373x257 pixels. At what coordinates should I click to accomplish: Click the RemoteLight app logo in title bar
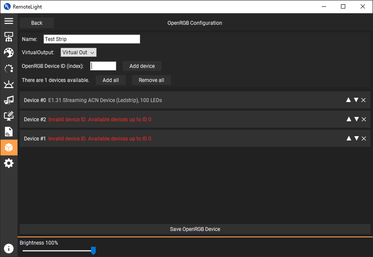tap(7, 7)
